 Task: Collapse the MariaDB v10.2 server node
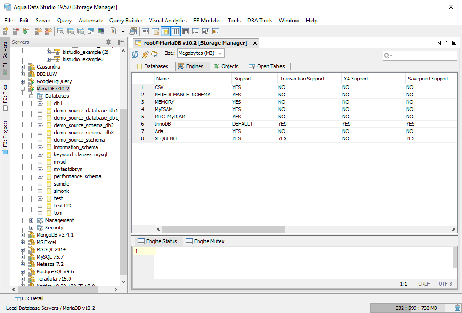point(23,89)
